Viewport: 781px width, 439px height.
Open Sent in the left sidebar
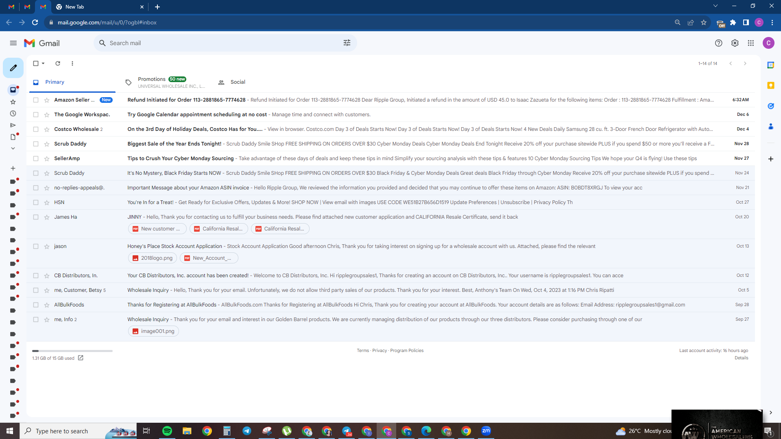point(13,125)
